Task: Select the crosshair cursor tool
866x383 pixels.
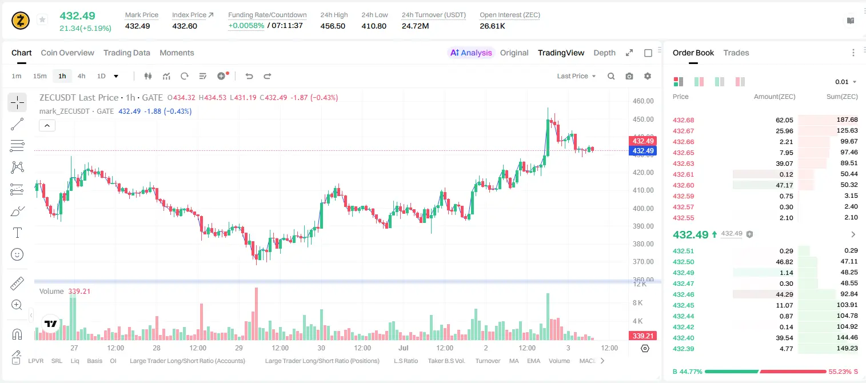Action: pos(17,102)
